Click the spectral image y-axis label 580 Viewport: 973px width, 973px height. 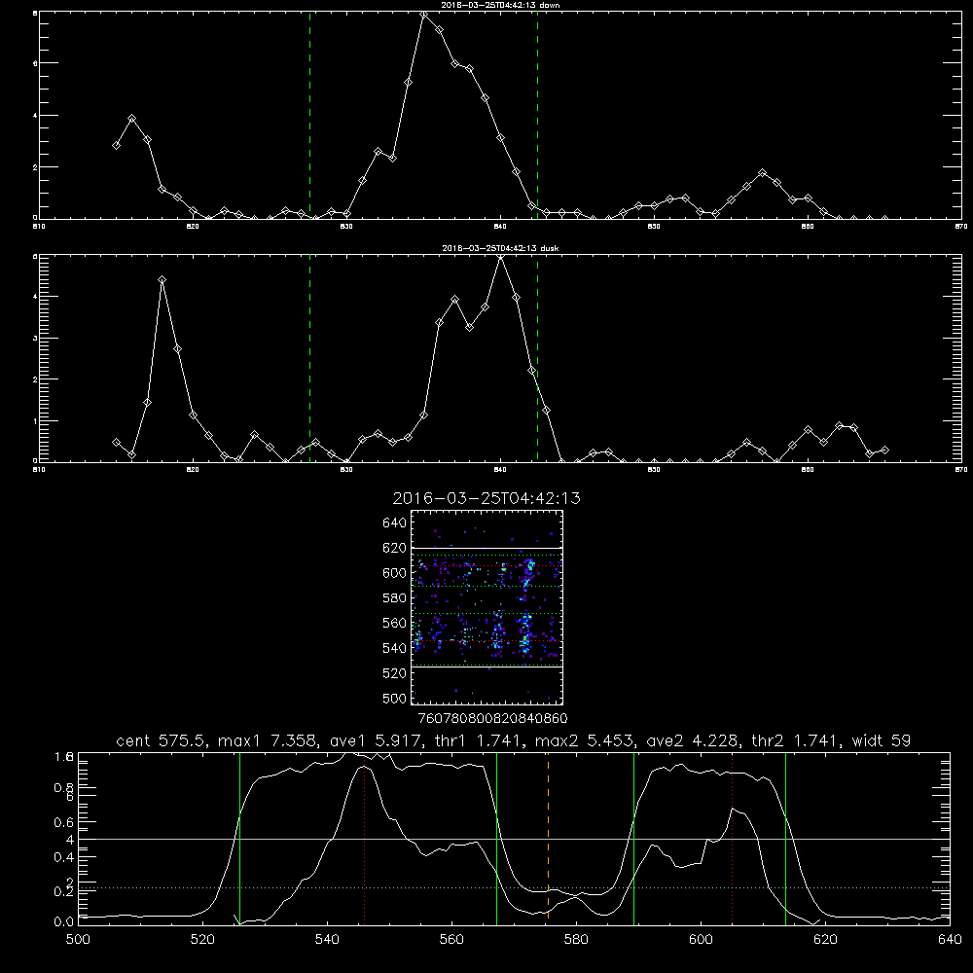pyautogui.click(x=395, y=598)
